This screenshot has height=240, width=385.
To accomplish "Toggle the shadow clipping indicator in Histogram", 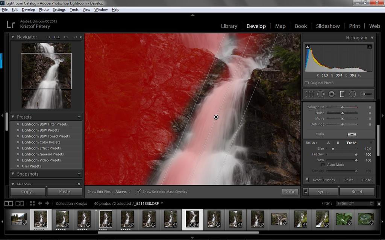I will tap(308, 46).
